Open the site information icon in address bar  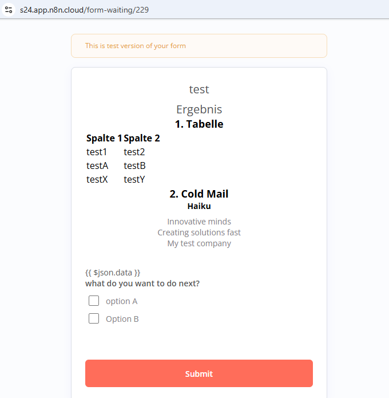coord(9,10)
